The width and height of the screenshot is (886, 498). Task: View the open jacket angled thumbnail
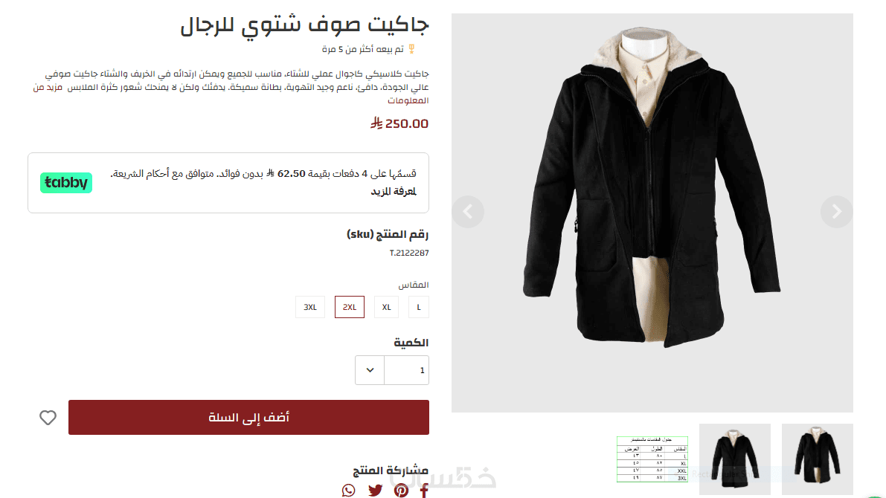coord(817,459)
